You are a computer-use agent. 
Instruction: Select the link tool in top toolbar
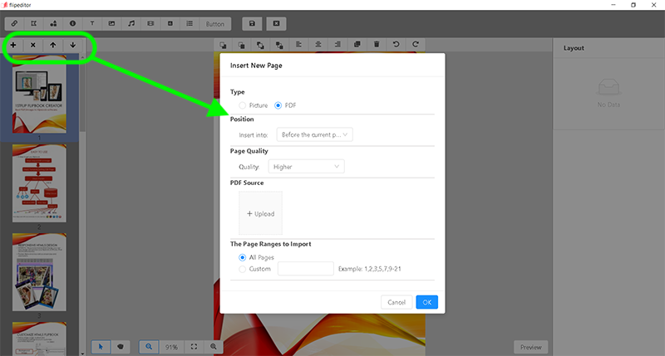click(14, 24)
